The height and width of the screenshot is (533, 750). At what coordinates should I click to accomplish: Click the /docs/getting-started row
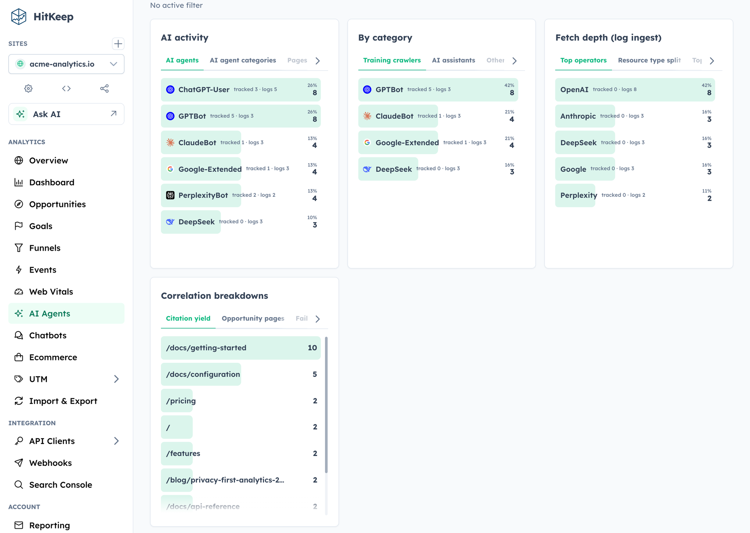[241, 348]
